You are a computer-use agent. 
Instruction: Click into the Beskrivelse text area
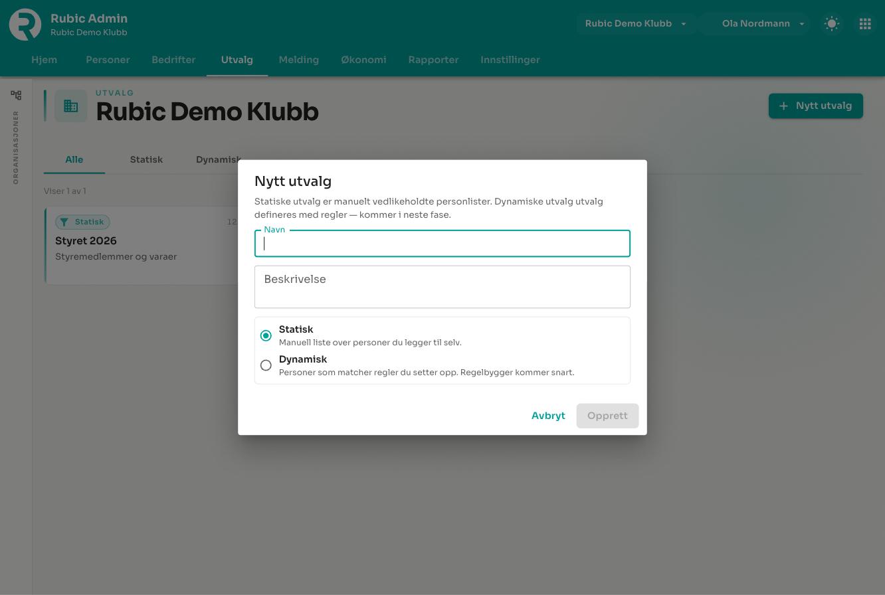tap(442, 287)
